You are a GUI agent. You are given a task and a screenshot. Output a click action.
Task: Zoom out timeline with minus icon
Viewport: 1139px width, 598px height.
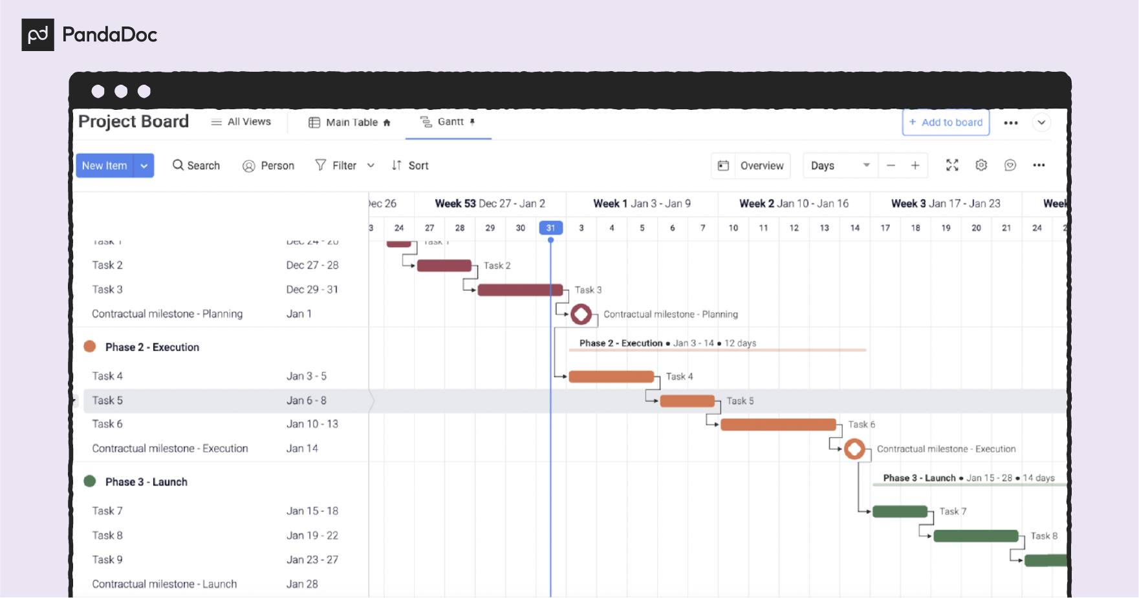pyautogui.click(x=891, y=166)
